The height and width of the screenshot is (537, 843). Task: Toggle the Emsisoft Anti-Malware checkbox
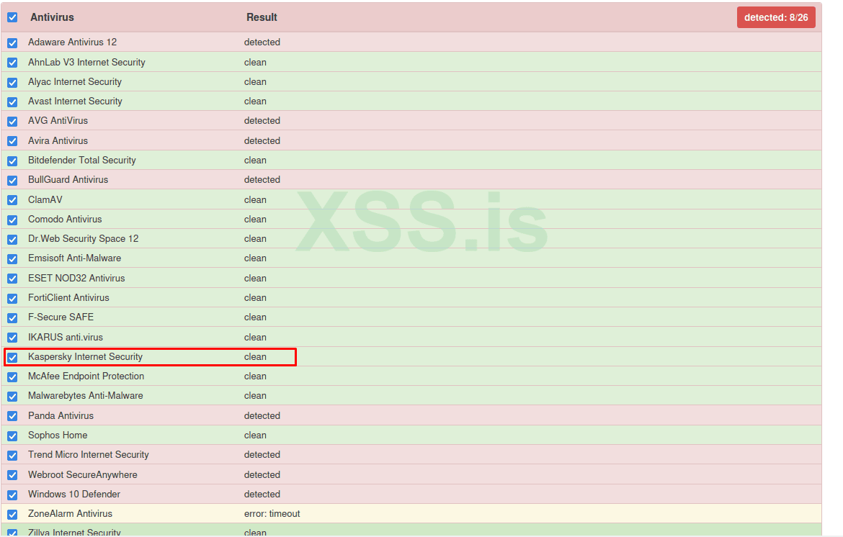coord(12,259)
